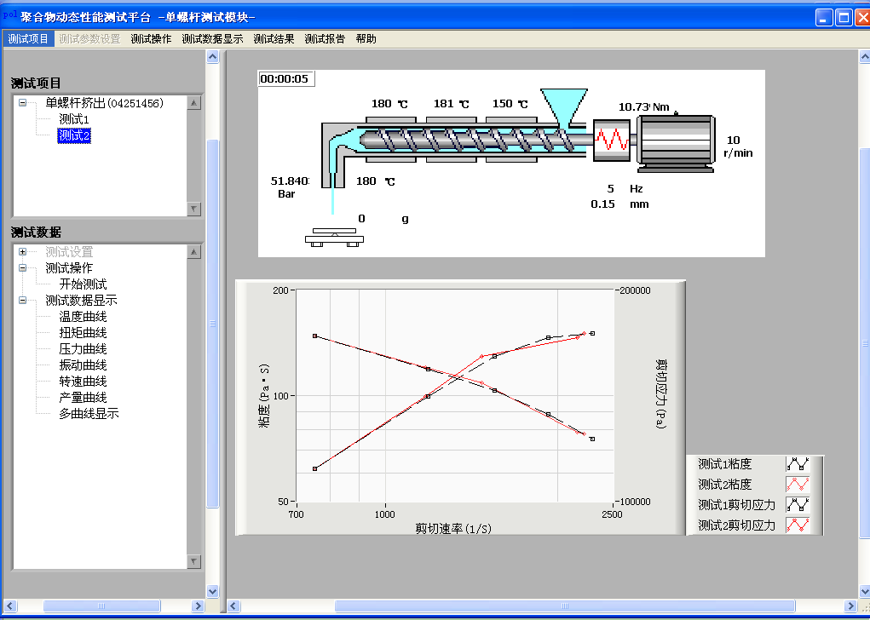The height and width of the screenshot is (620, 870).
Task: Collapse the 测试操作 tree node
Action: click(x=23, y=268)
